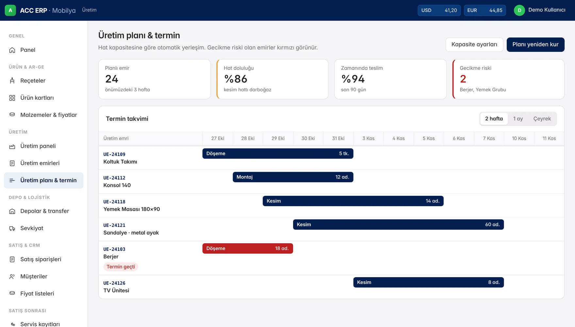
Task: Click the Sevkiyat truck icon
Action: 12,228
